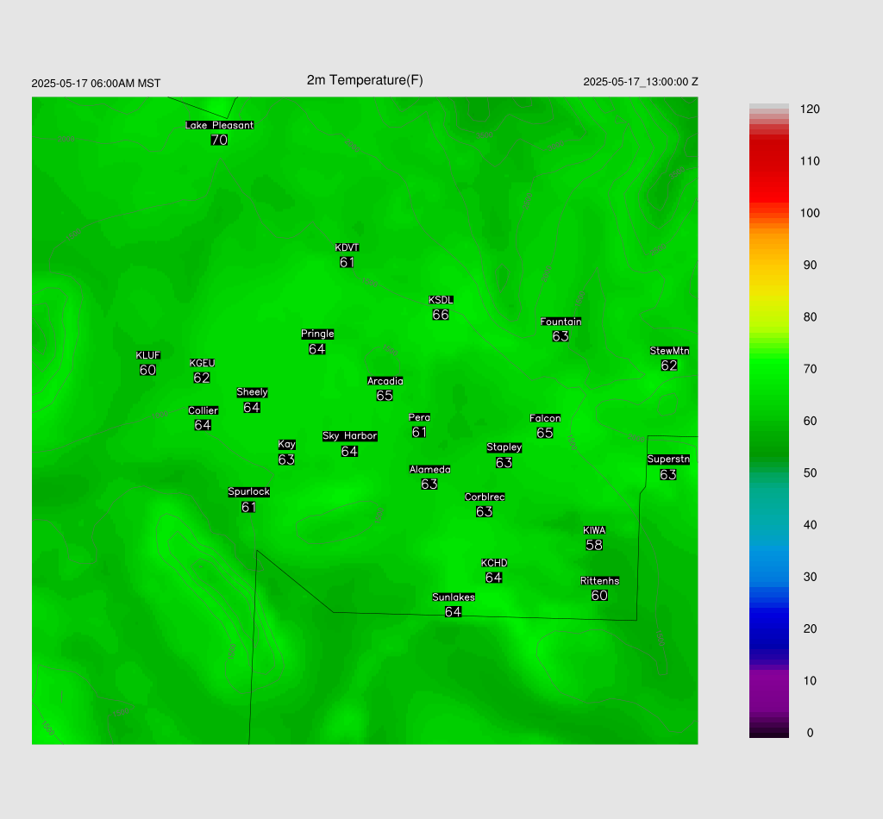
Task: Click the Rittenhs station label
Action: click(x=600, y=581)
